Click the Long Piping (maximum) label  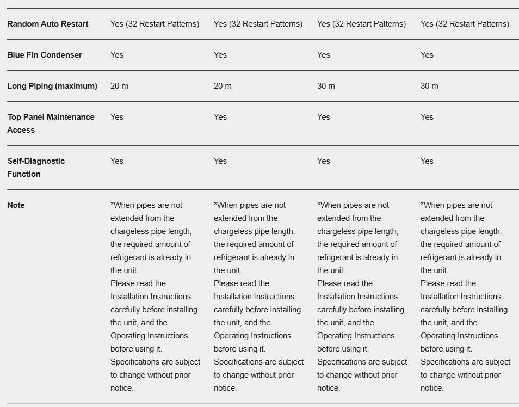(52, 86)
